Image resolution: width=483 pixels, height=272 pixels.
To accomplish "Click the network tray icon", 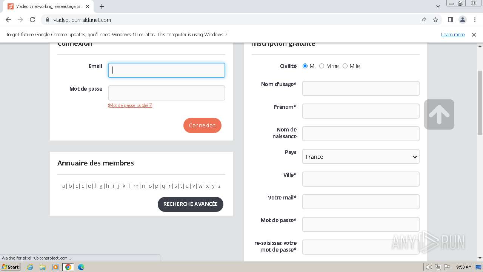I will 438,267.
